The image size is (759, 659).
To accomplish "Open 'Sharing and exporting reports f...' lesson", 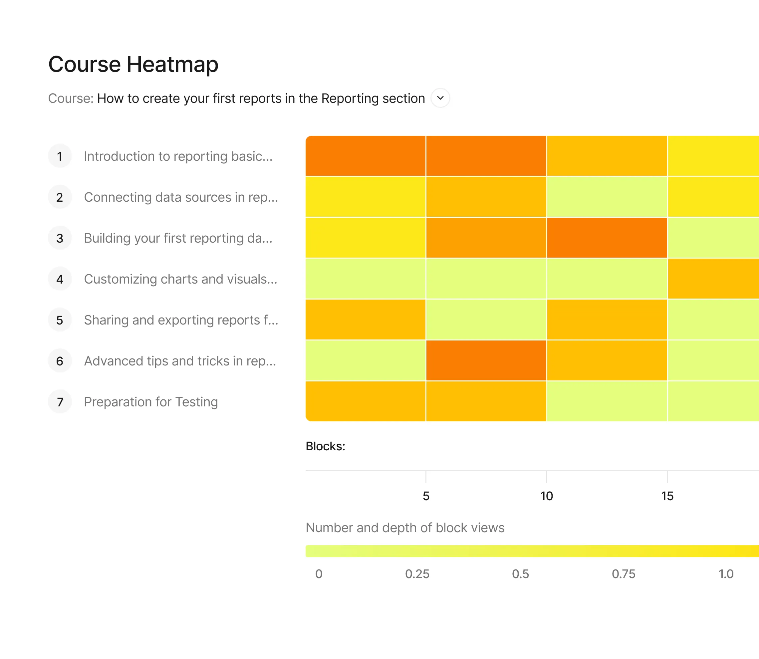I will 181,320.
